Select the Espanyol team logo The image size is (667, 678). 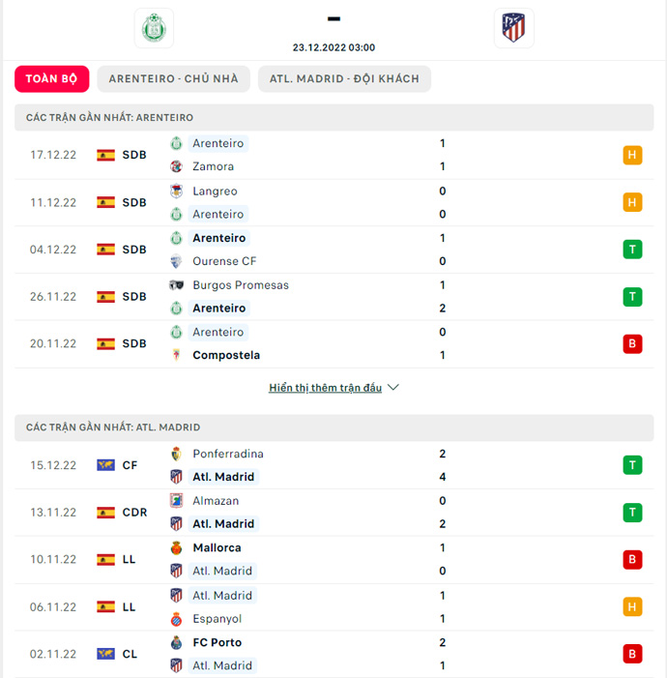[x=176, y=619]
